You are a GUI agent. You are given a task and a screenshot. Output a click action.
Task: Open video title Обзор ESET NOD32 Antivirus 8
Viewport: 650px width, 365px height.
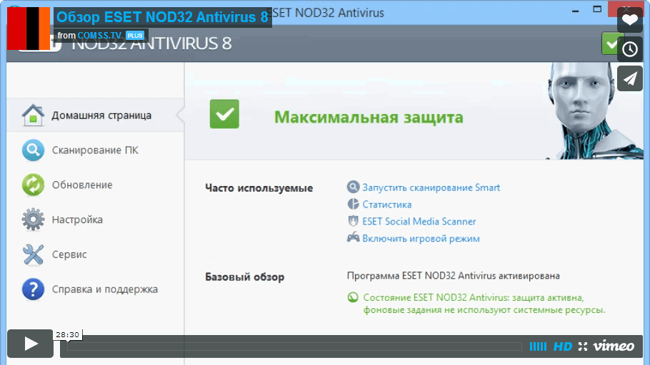163,17
